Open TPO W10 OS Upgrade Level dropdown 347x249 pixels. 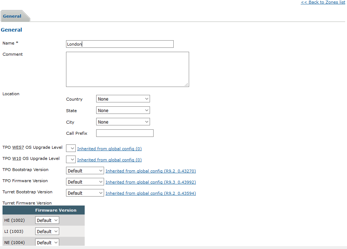(x=71, y=160)
